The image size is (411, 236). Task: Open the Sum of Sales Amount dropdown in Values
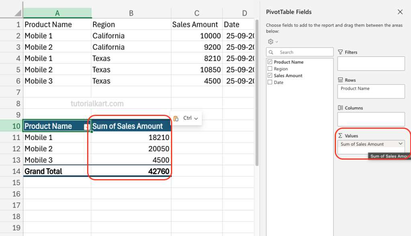[400, 144]
